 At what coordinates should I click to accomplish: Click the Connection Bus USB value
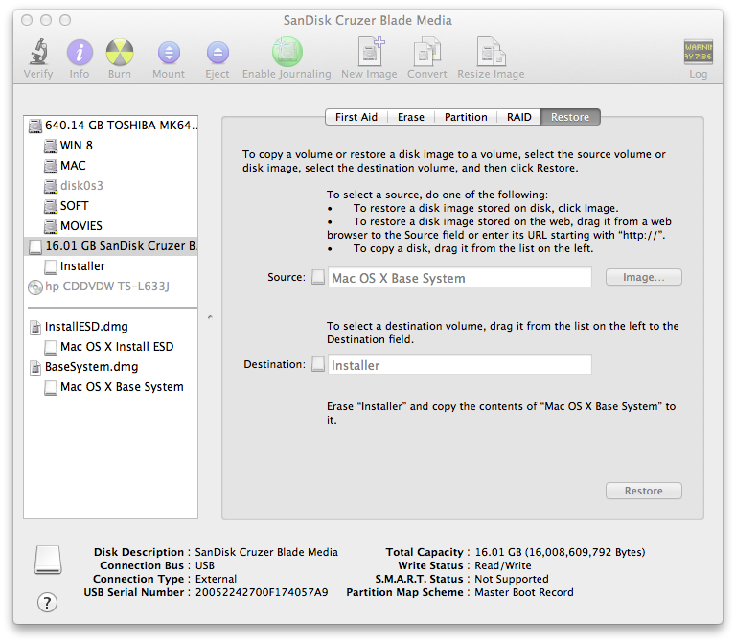click(205, 565)
